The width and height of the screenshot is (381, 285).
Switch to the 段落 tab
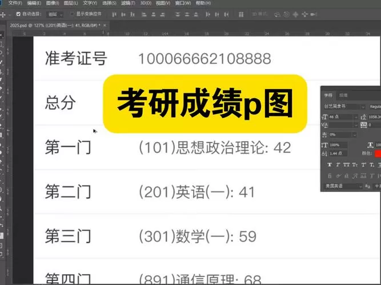pyautogui.click(x=343, y=95)
